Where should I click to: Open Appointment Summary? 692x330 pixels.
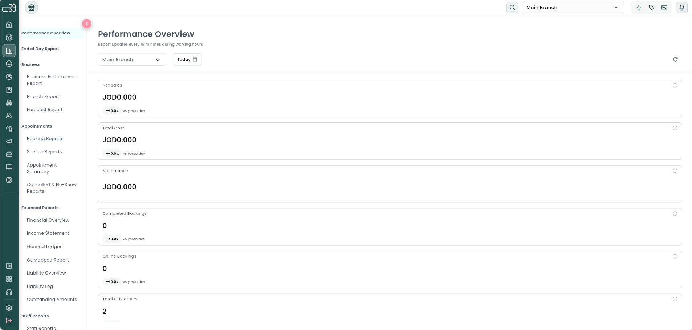42,168
